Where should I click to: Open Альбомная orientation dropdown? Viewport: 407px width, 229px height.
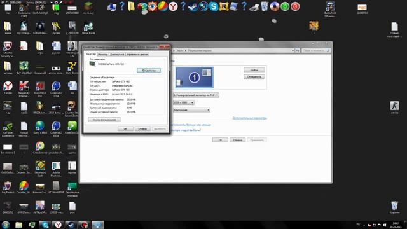tap(191, 110)
